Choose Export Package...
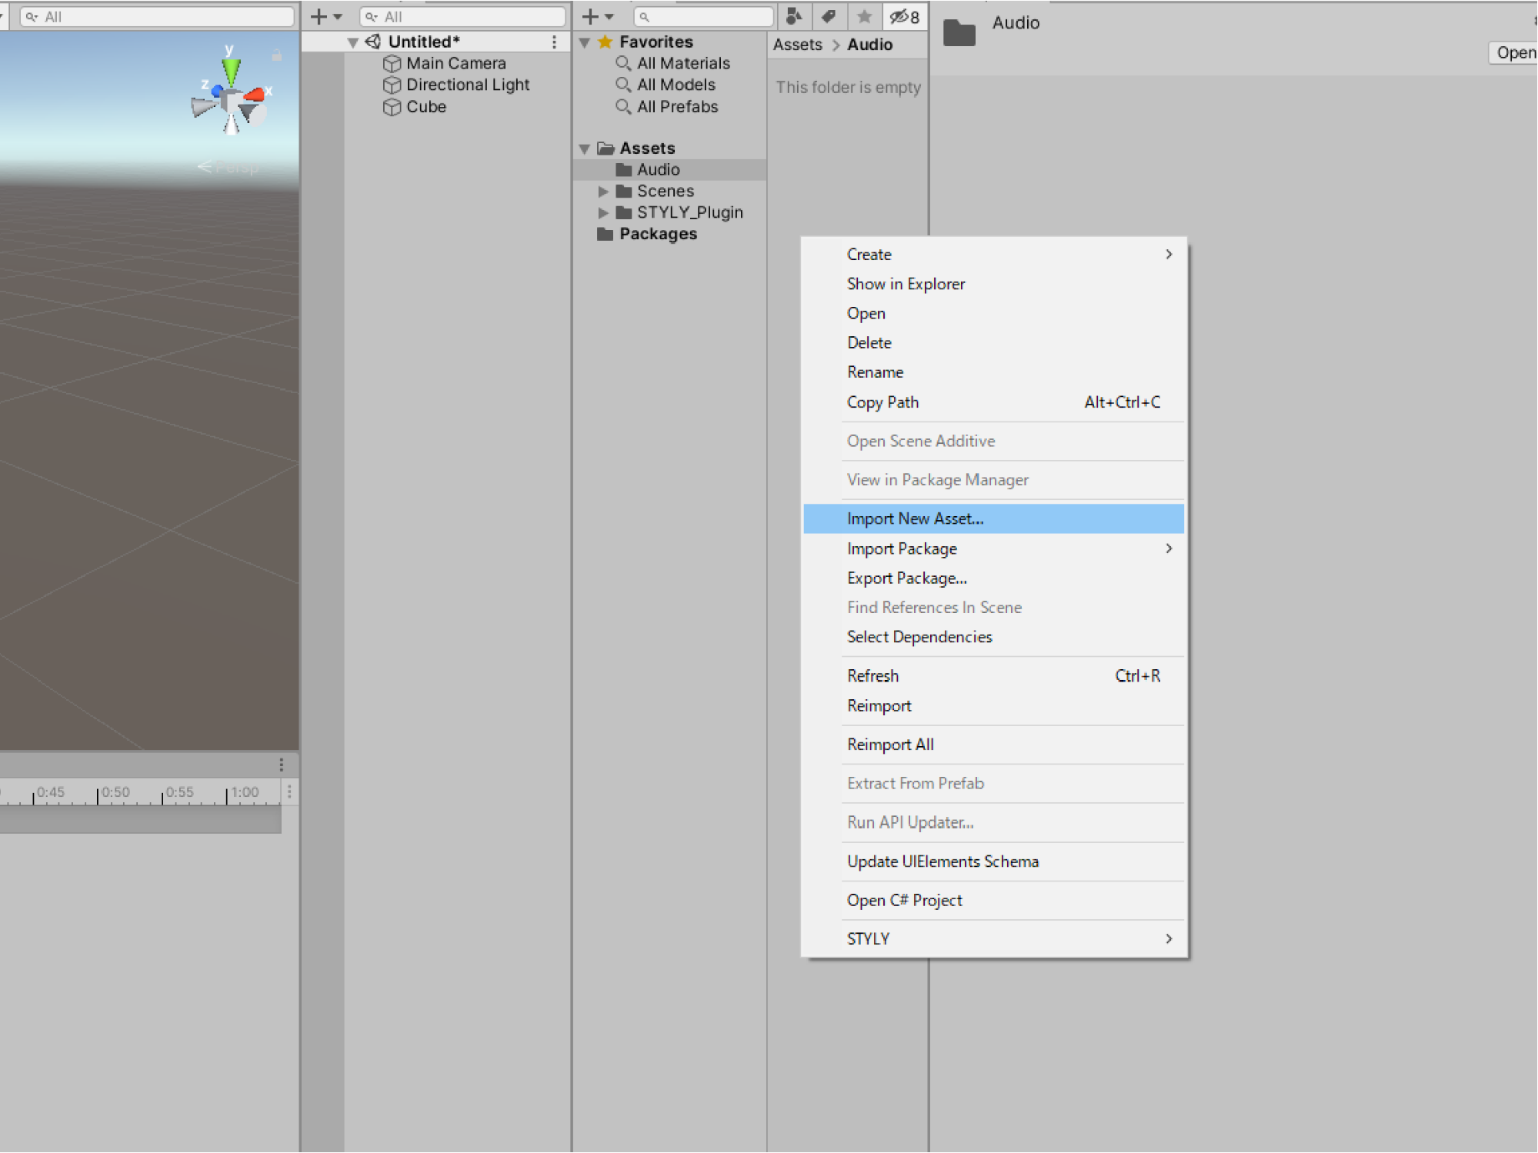Viewport: 1538px width, 1153px height. click(994, 578)
